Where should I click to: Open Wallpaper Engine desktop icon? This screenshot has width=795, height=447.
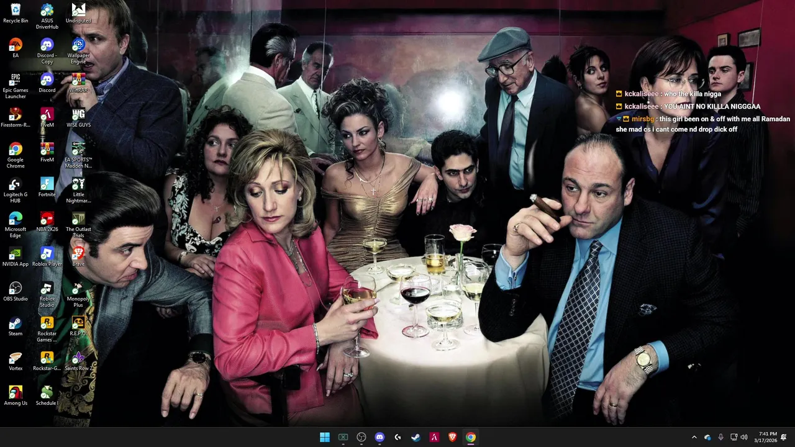(78, 51)
